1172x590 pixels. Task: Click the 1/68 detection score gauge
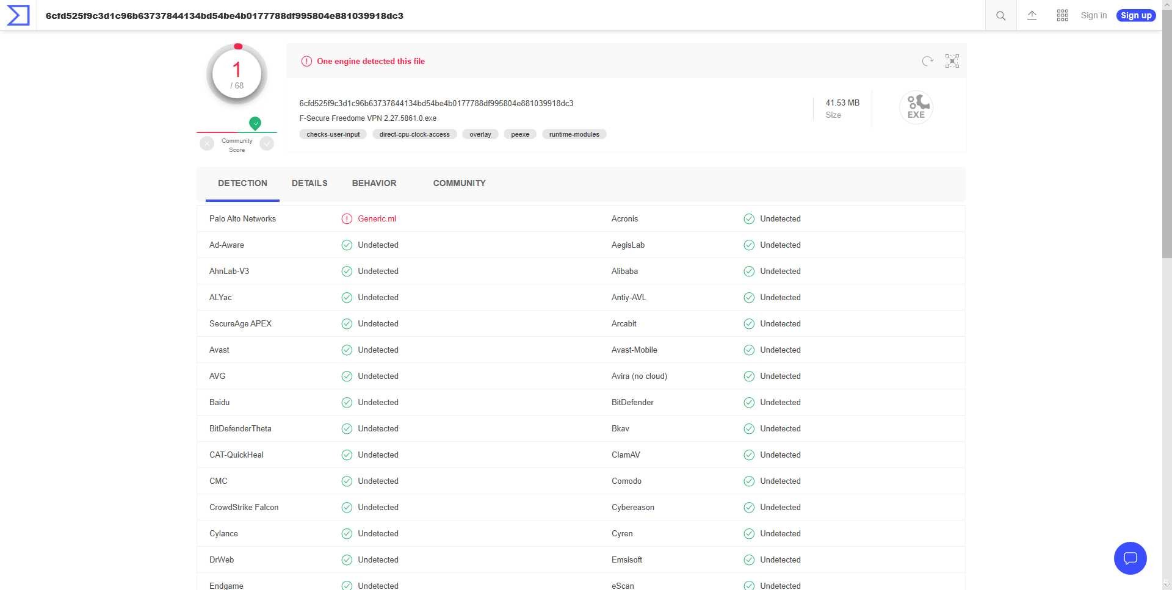pyautogui.click(x=237, y=74)
